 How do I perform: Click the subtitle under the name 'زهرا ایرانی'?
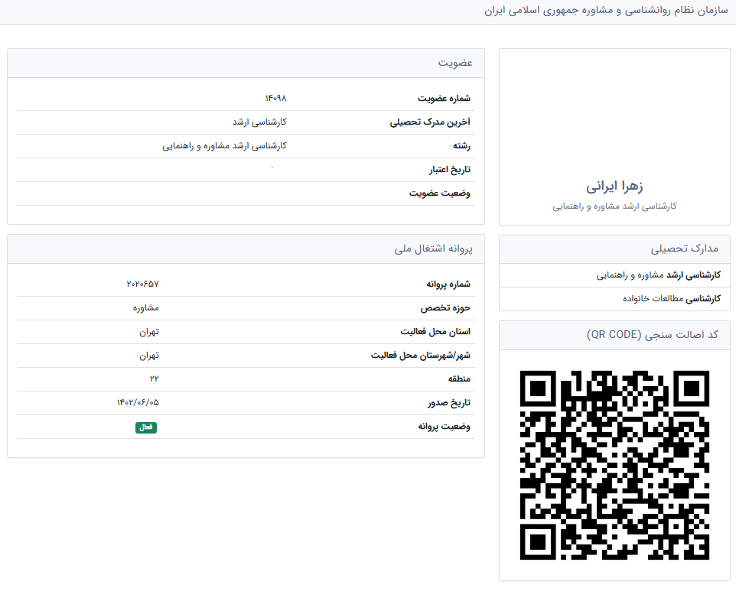pos(614,206)
